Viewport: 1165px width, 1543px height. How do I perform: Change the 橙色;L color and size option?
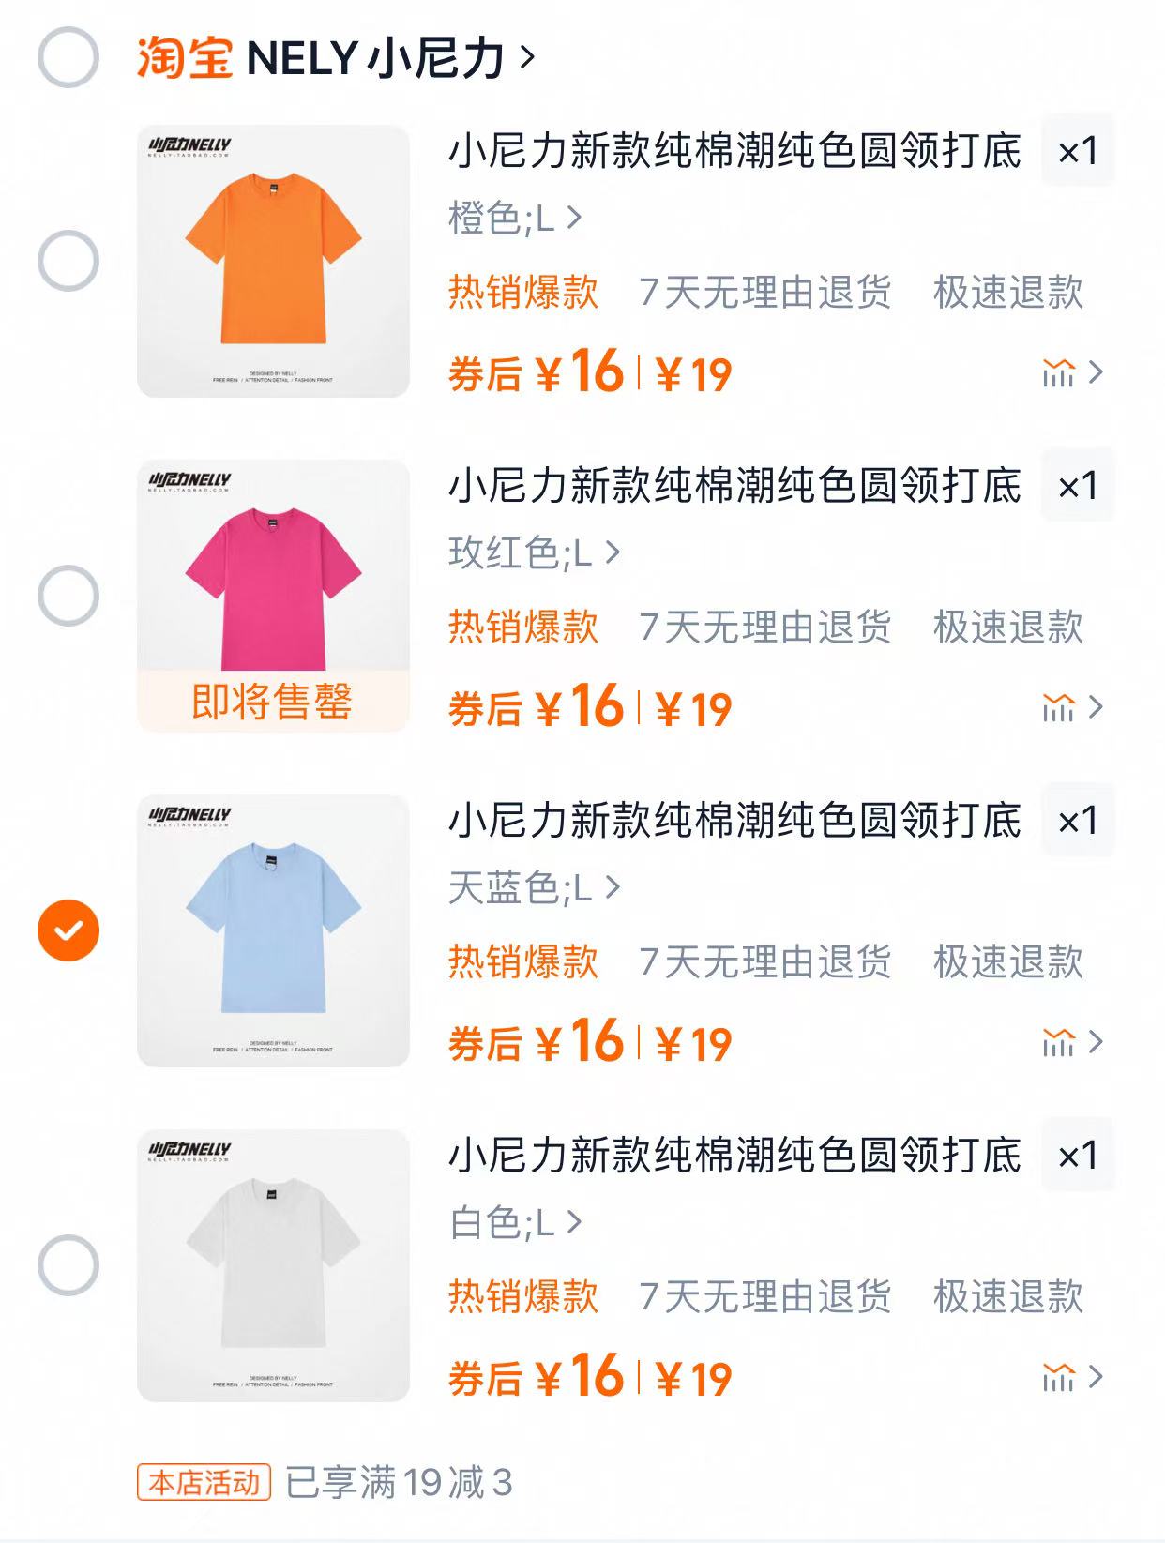(515, 219)
